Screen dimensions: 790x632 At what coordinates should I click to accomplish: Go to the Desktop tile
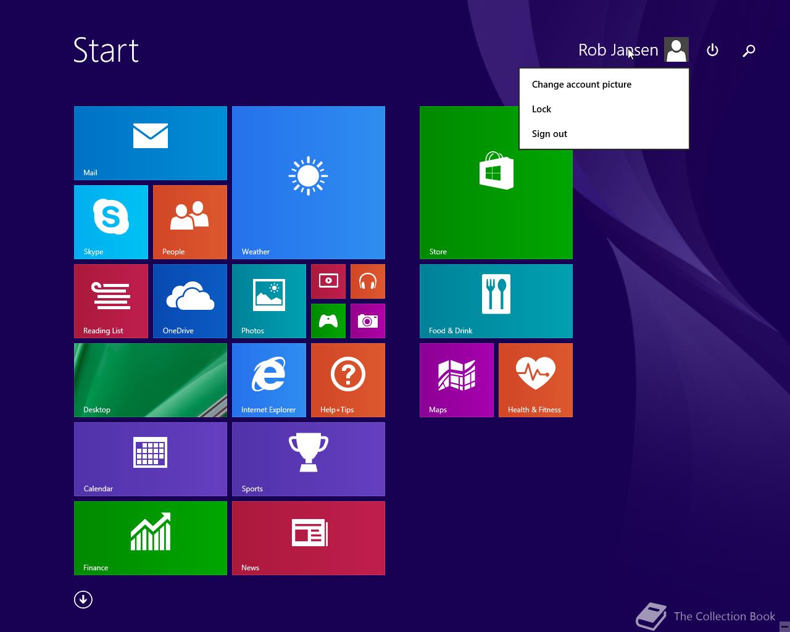point(151,380)
